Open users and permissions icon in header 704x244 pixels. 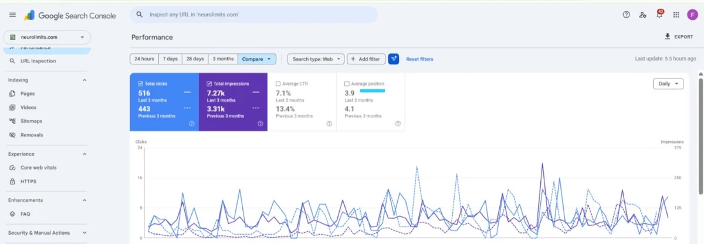(x=643, y=15)
